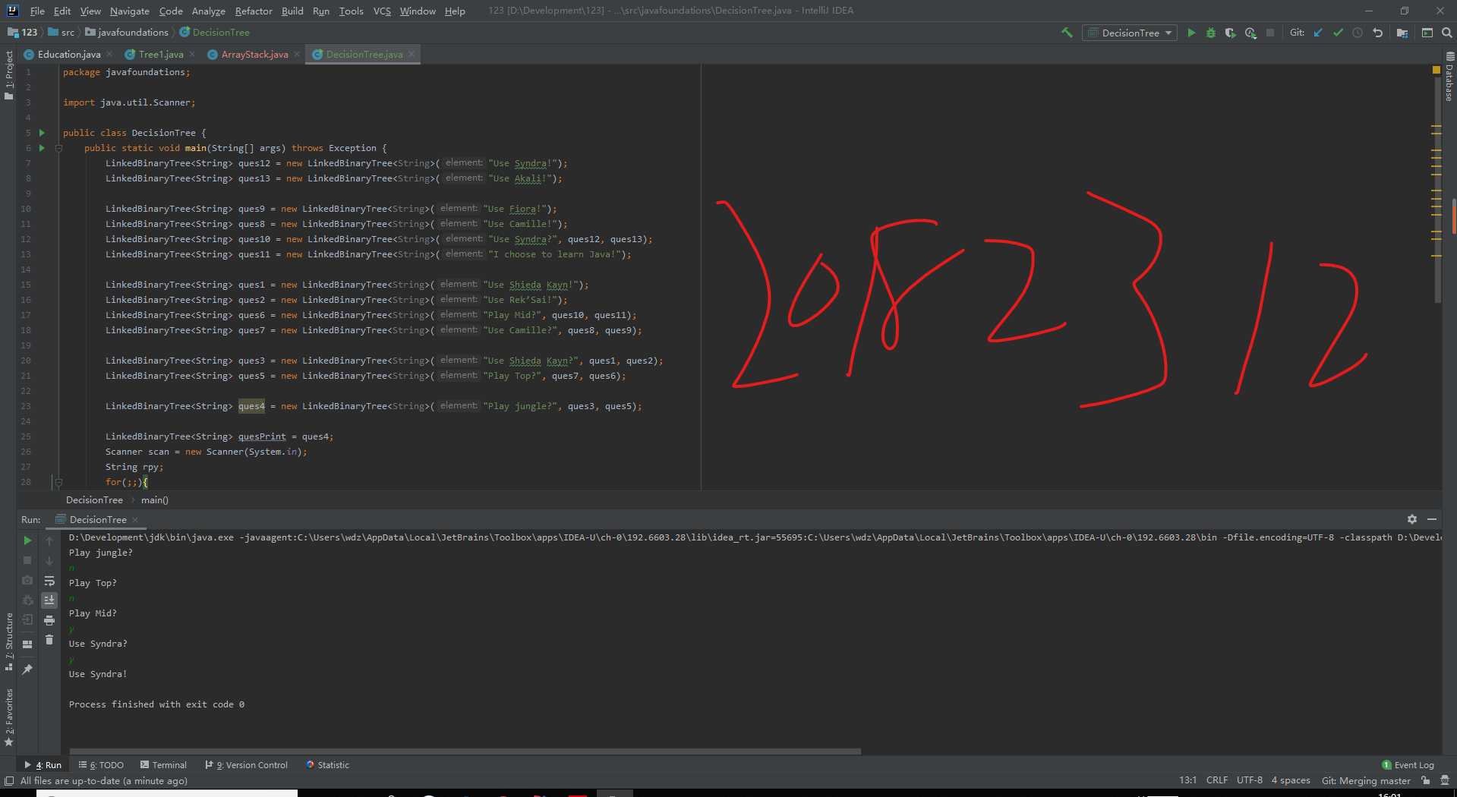Run DecisionTree with the profiler icon

coord(1250,33)
